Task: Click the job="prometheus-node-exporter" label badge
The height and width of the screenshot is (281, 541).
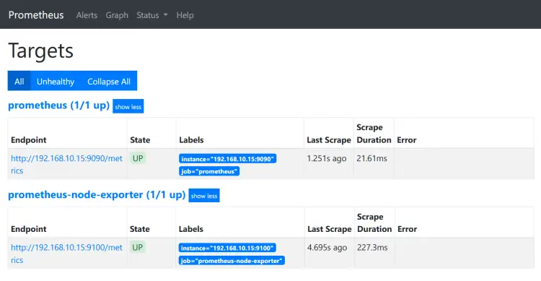Action: click(232, 261)
